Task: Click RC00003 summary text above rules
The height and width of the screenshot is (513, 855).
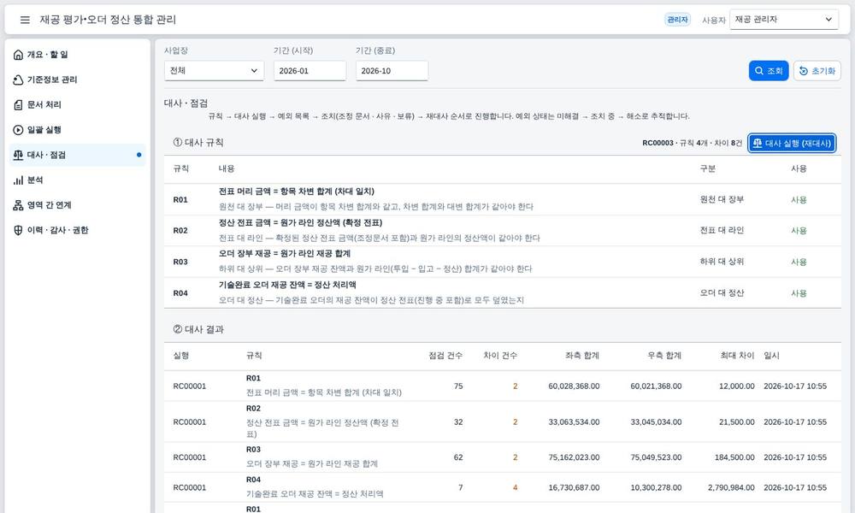Action: pos(692,143)
